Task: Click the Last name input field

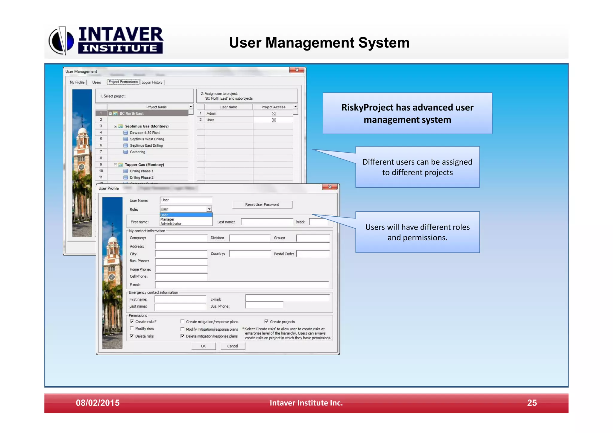Action: click(267, 222)
